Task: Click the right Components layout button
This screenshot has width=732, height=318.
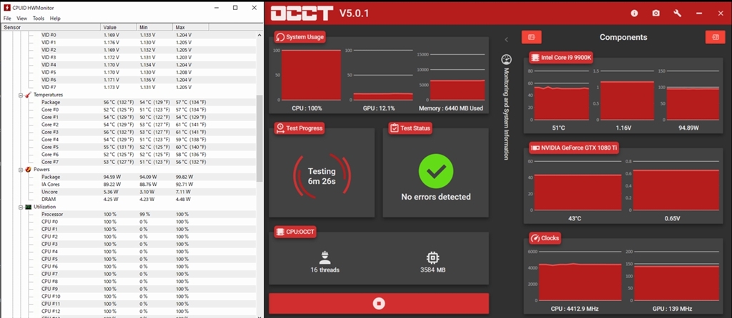Action: coord(715,37)
